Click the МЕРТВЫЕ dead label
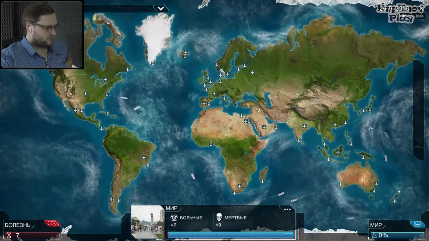Viewport: 429px width, 241px height. [236, 218]
